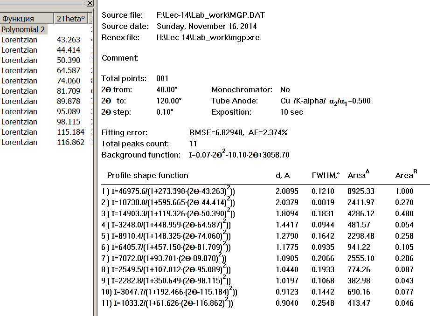The image size is (430, 316).
Task: Click the relative area value 1.000
Action: coord(404,191)
